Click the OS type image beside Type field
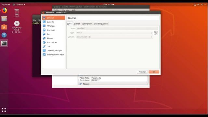Image resolution: width=208 pixels, height=117 pixels. tap(156, 33)
